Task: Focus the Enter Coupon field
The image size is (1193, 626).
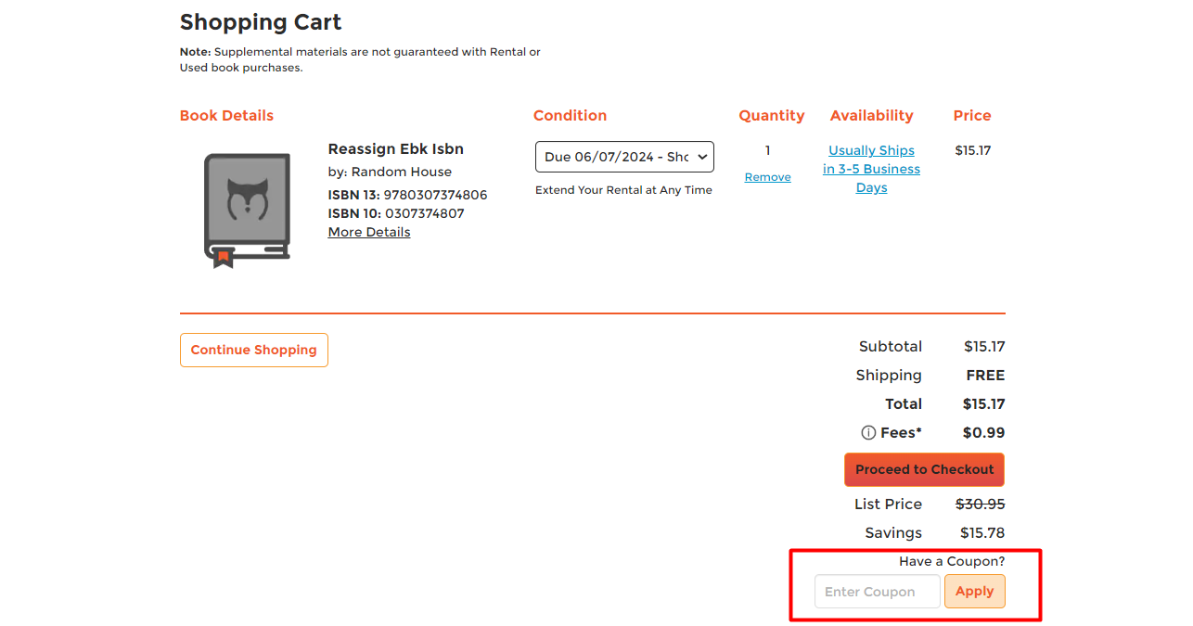Action: tap(878, 592)
